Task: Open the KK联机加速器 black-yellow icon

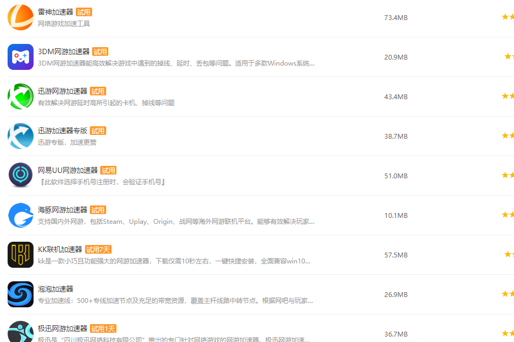Action: pos(21,255)
